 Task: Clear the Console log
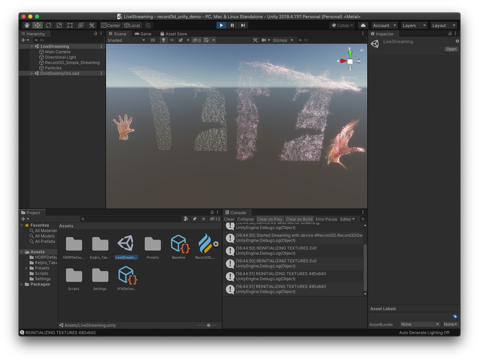tap(229, 219)
